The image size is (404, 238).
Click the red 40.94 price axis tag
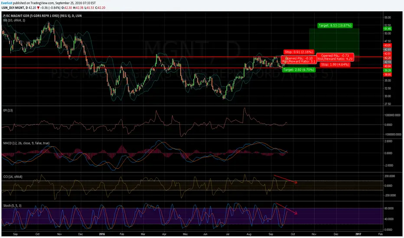(388, 66)
